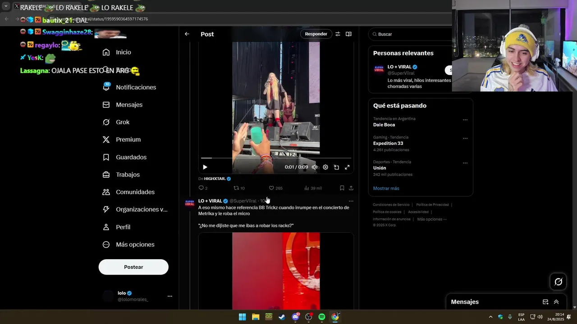The width and height of the screenshot is (577, 324).
Task: Open options for Unión trend
Action: click(465, 163)
